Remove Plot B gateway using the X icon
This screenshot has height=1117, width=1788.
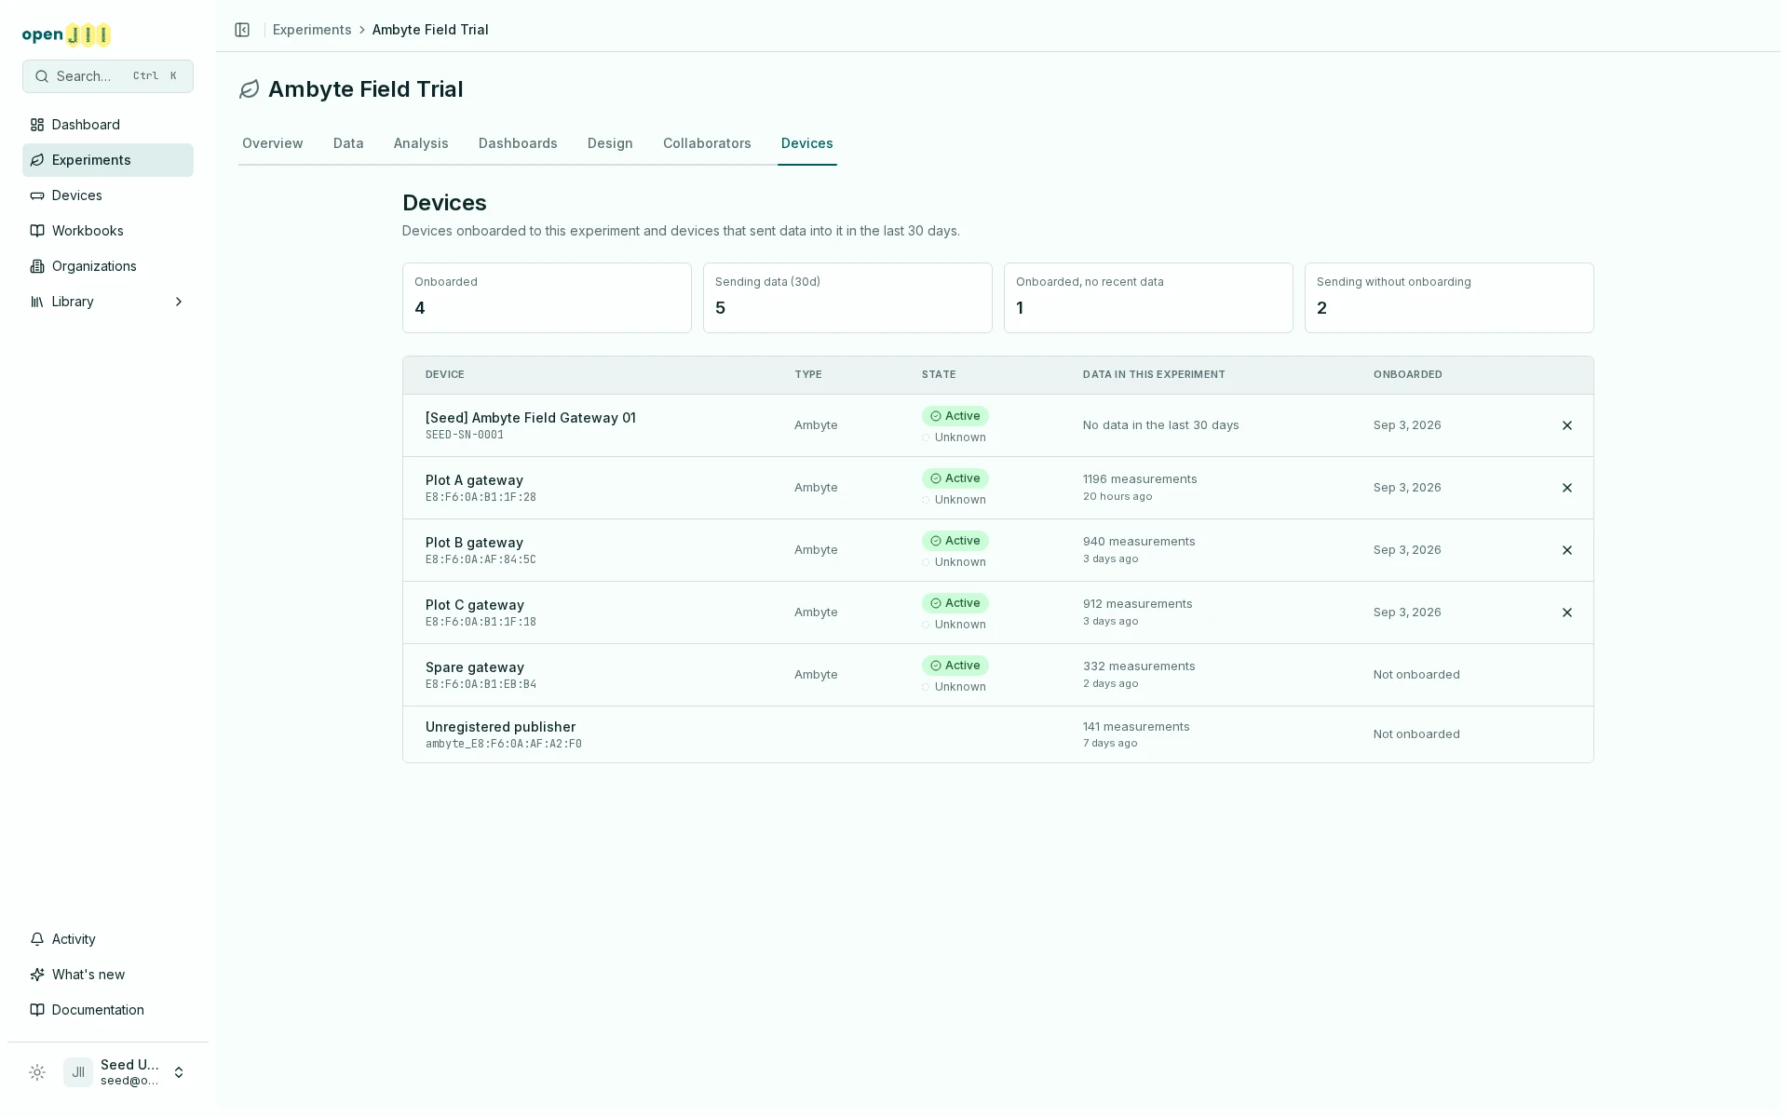tap(1566, 550)
